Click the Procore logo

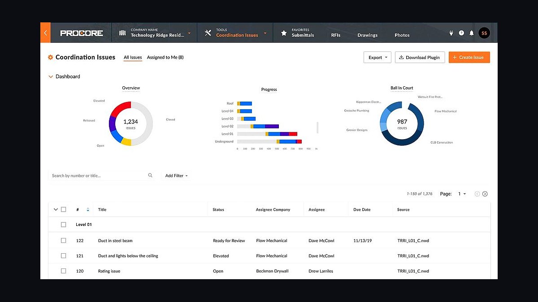click(x=82, y=33)
